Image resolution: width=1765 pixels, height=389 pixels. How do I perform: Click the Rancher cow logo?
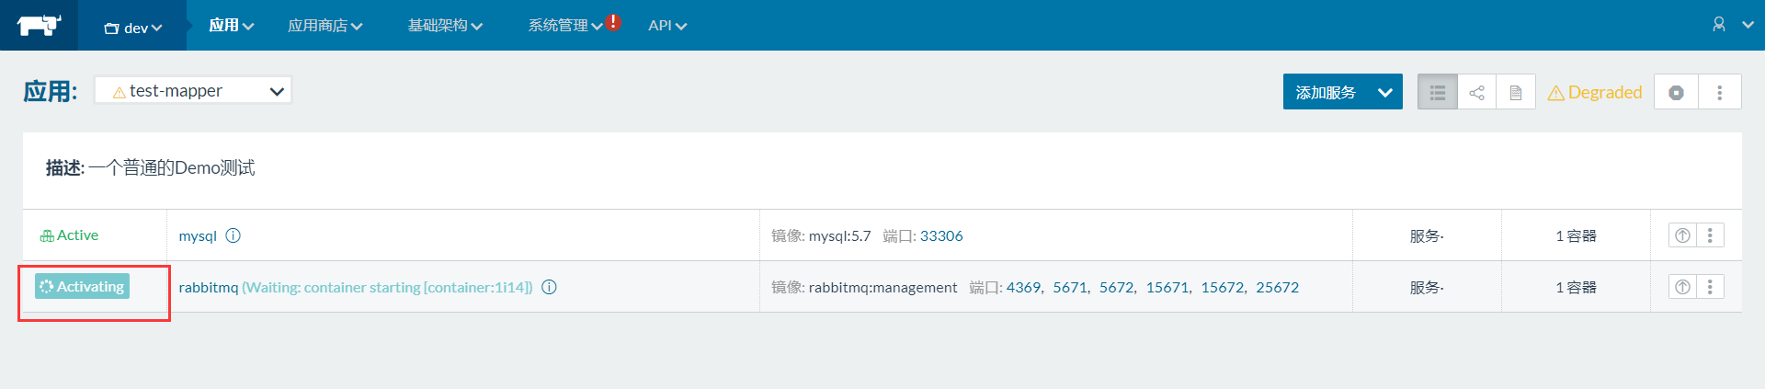(39, 25)
